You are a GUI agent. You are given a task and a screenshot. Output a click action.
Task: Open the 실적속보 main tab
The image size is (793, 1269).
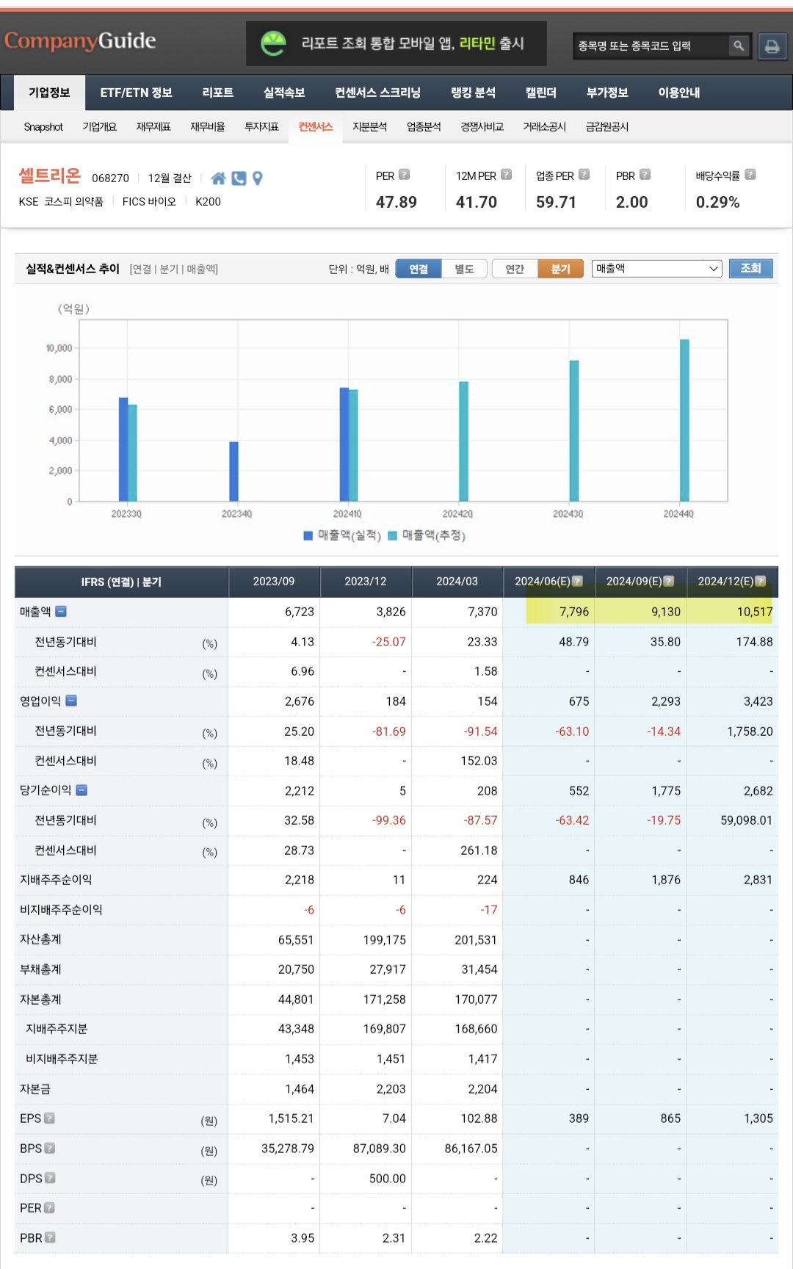click(x=284, y=93)
